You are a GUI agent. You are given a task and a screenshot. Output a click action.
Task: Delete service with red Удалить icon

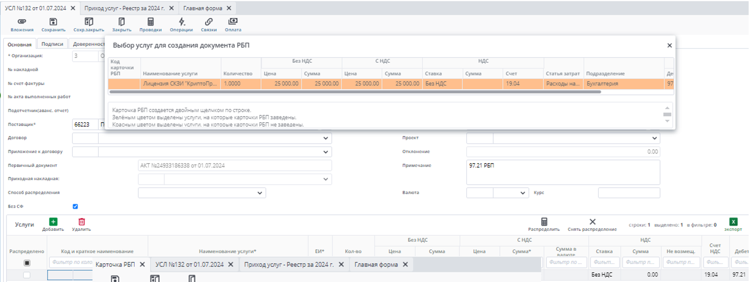point(82,222)
